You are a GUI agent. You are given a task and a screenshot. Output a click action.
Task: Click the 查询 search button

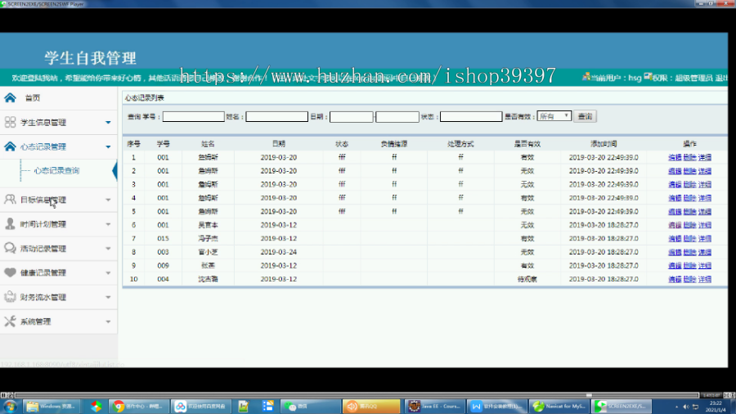pos(585,116)
